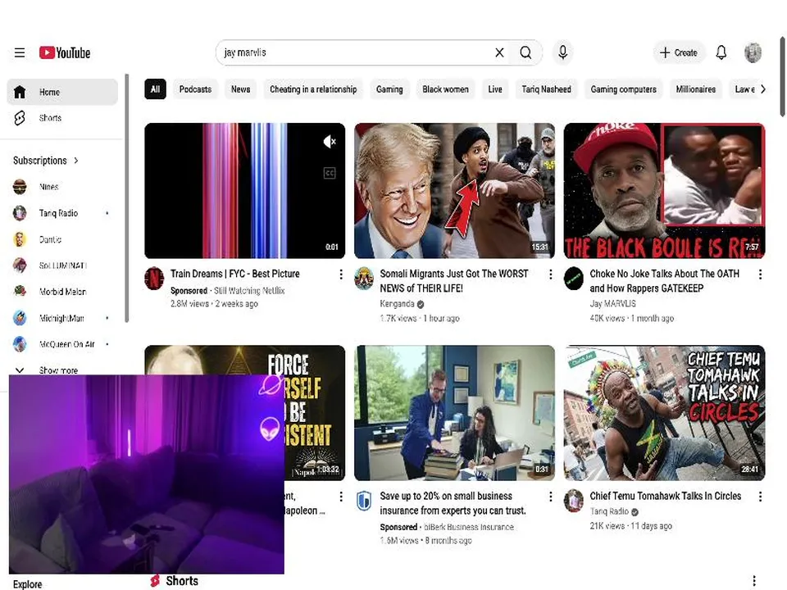
Task: Open the Morbid Melon subscription
Action: pyautogui.click(x=62, y=292)
